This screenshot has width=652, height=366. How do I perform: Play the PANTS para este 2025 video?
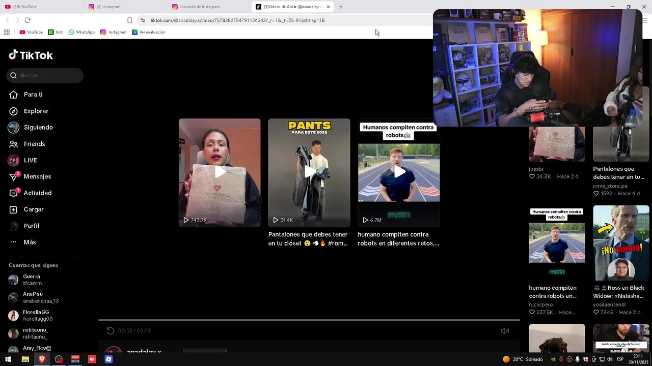309,172
